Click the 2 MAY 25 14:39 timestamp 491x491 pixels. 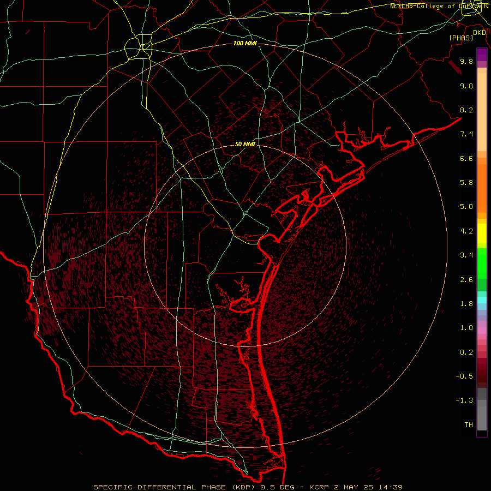coord(368,487)
